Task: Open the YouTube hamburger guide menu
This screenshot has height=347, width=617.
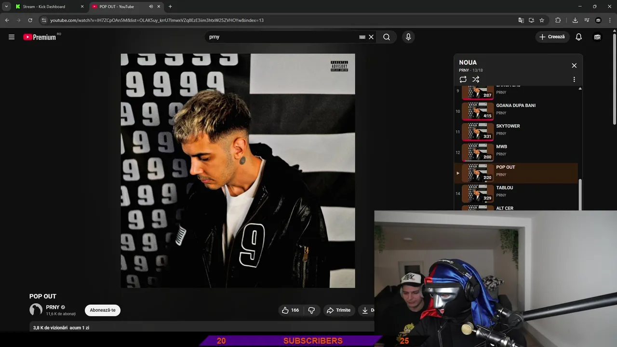Action: (12, 37)
